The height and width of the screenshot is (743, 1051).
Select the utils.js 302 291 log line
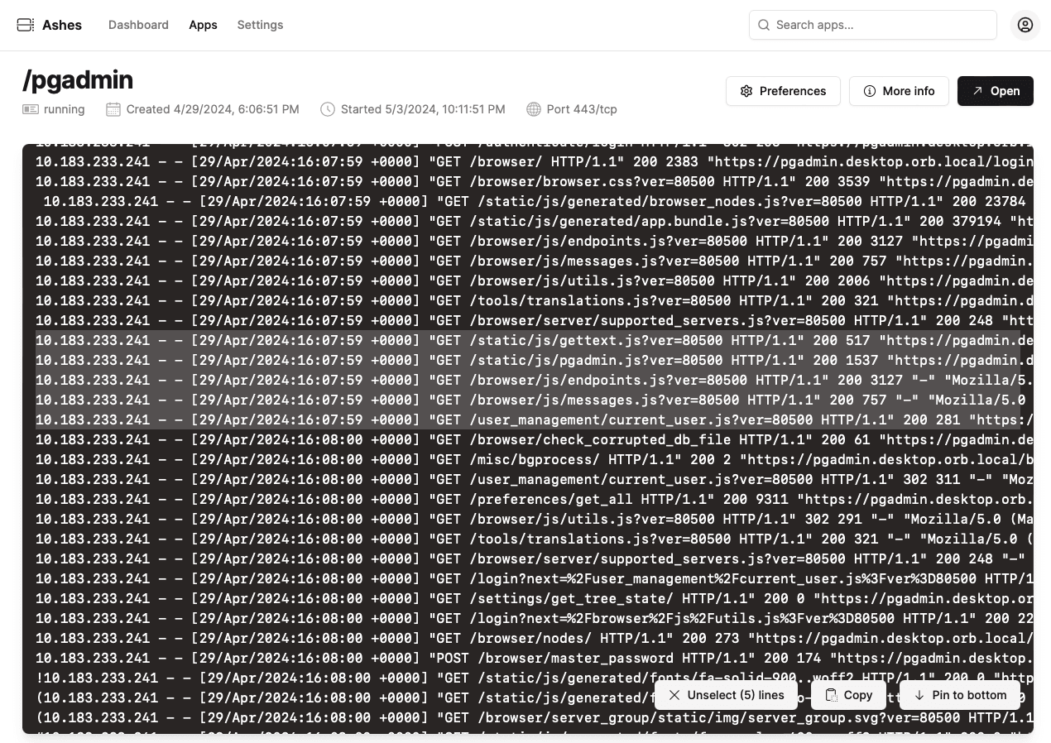pyautogui.click(x=528, y=519)
